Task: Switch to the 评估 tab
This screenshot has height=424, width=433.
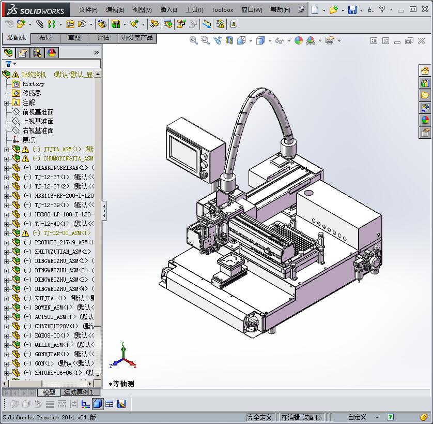Action: [x=103, y=38]
